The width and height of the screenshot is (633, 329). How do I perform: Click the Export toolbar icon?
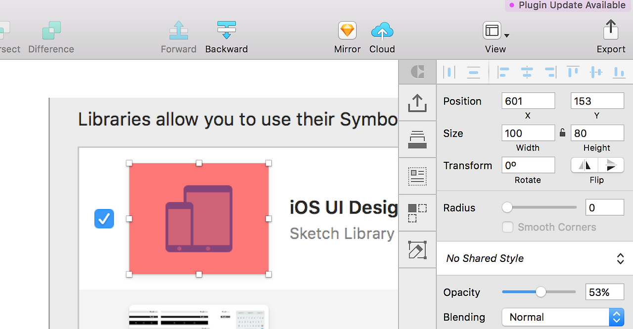611,30
